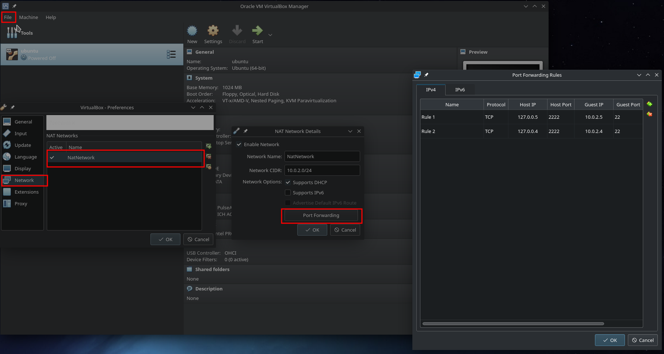The height and width of the screenshot is (354, 664).
Task: Open the Machine menu
Action: pos(28,17)
